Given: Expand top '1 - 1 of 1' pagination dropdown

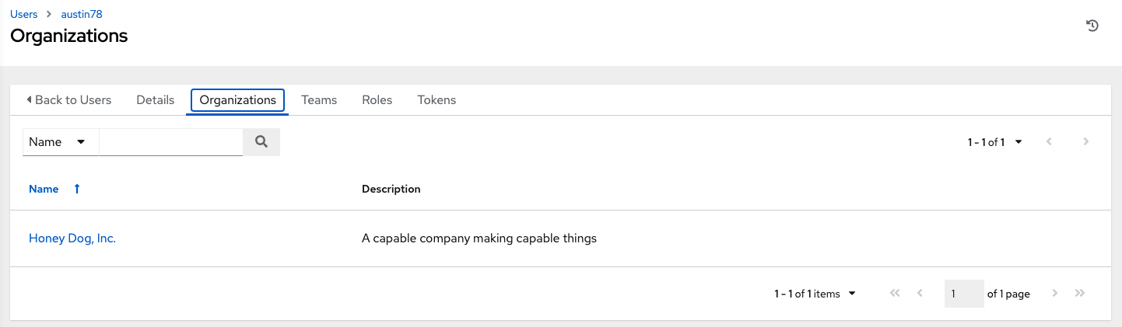Looking at the screenshot, I should [995, 142].
